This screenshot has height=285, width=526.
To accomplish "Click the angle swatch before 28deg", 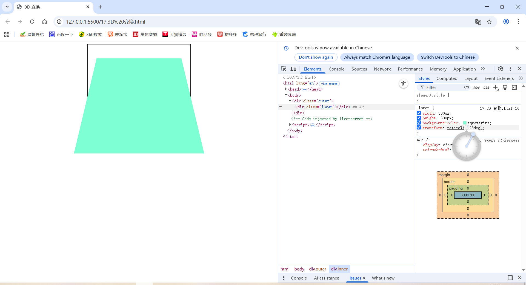I will 467,128.
